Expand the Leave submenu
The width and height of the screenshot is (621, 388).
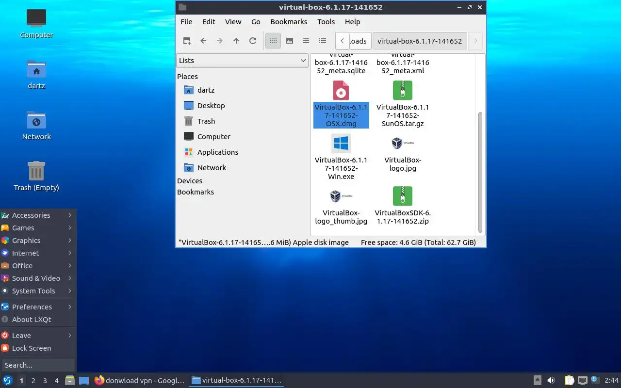tap(38, 336)
